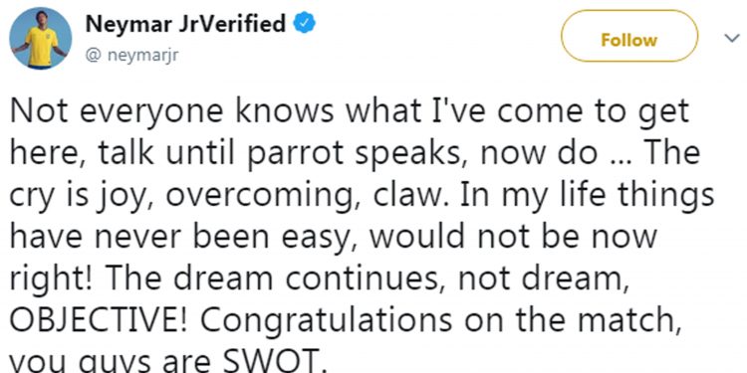This screenshot has width=747, height=373.
Task: Visit the @neymarjr handle link
Action: [131, 57]
